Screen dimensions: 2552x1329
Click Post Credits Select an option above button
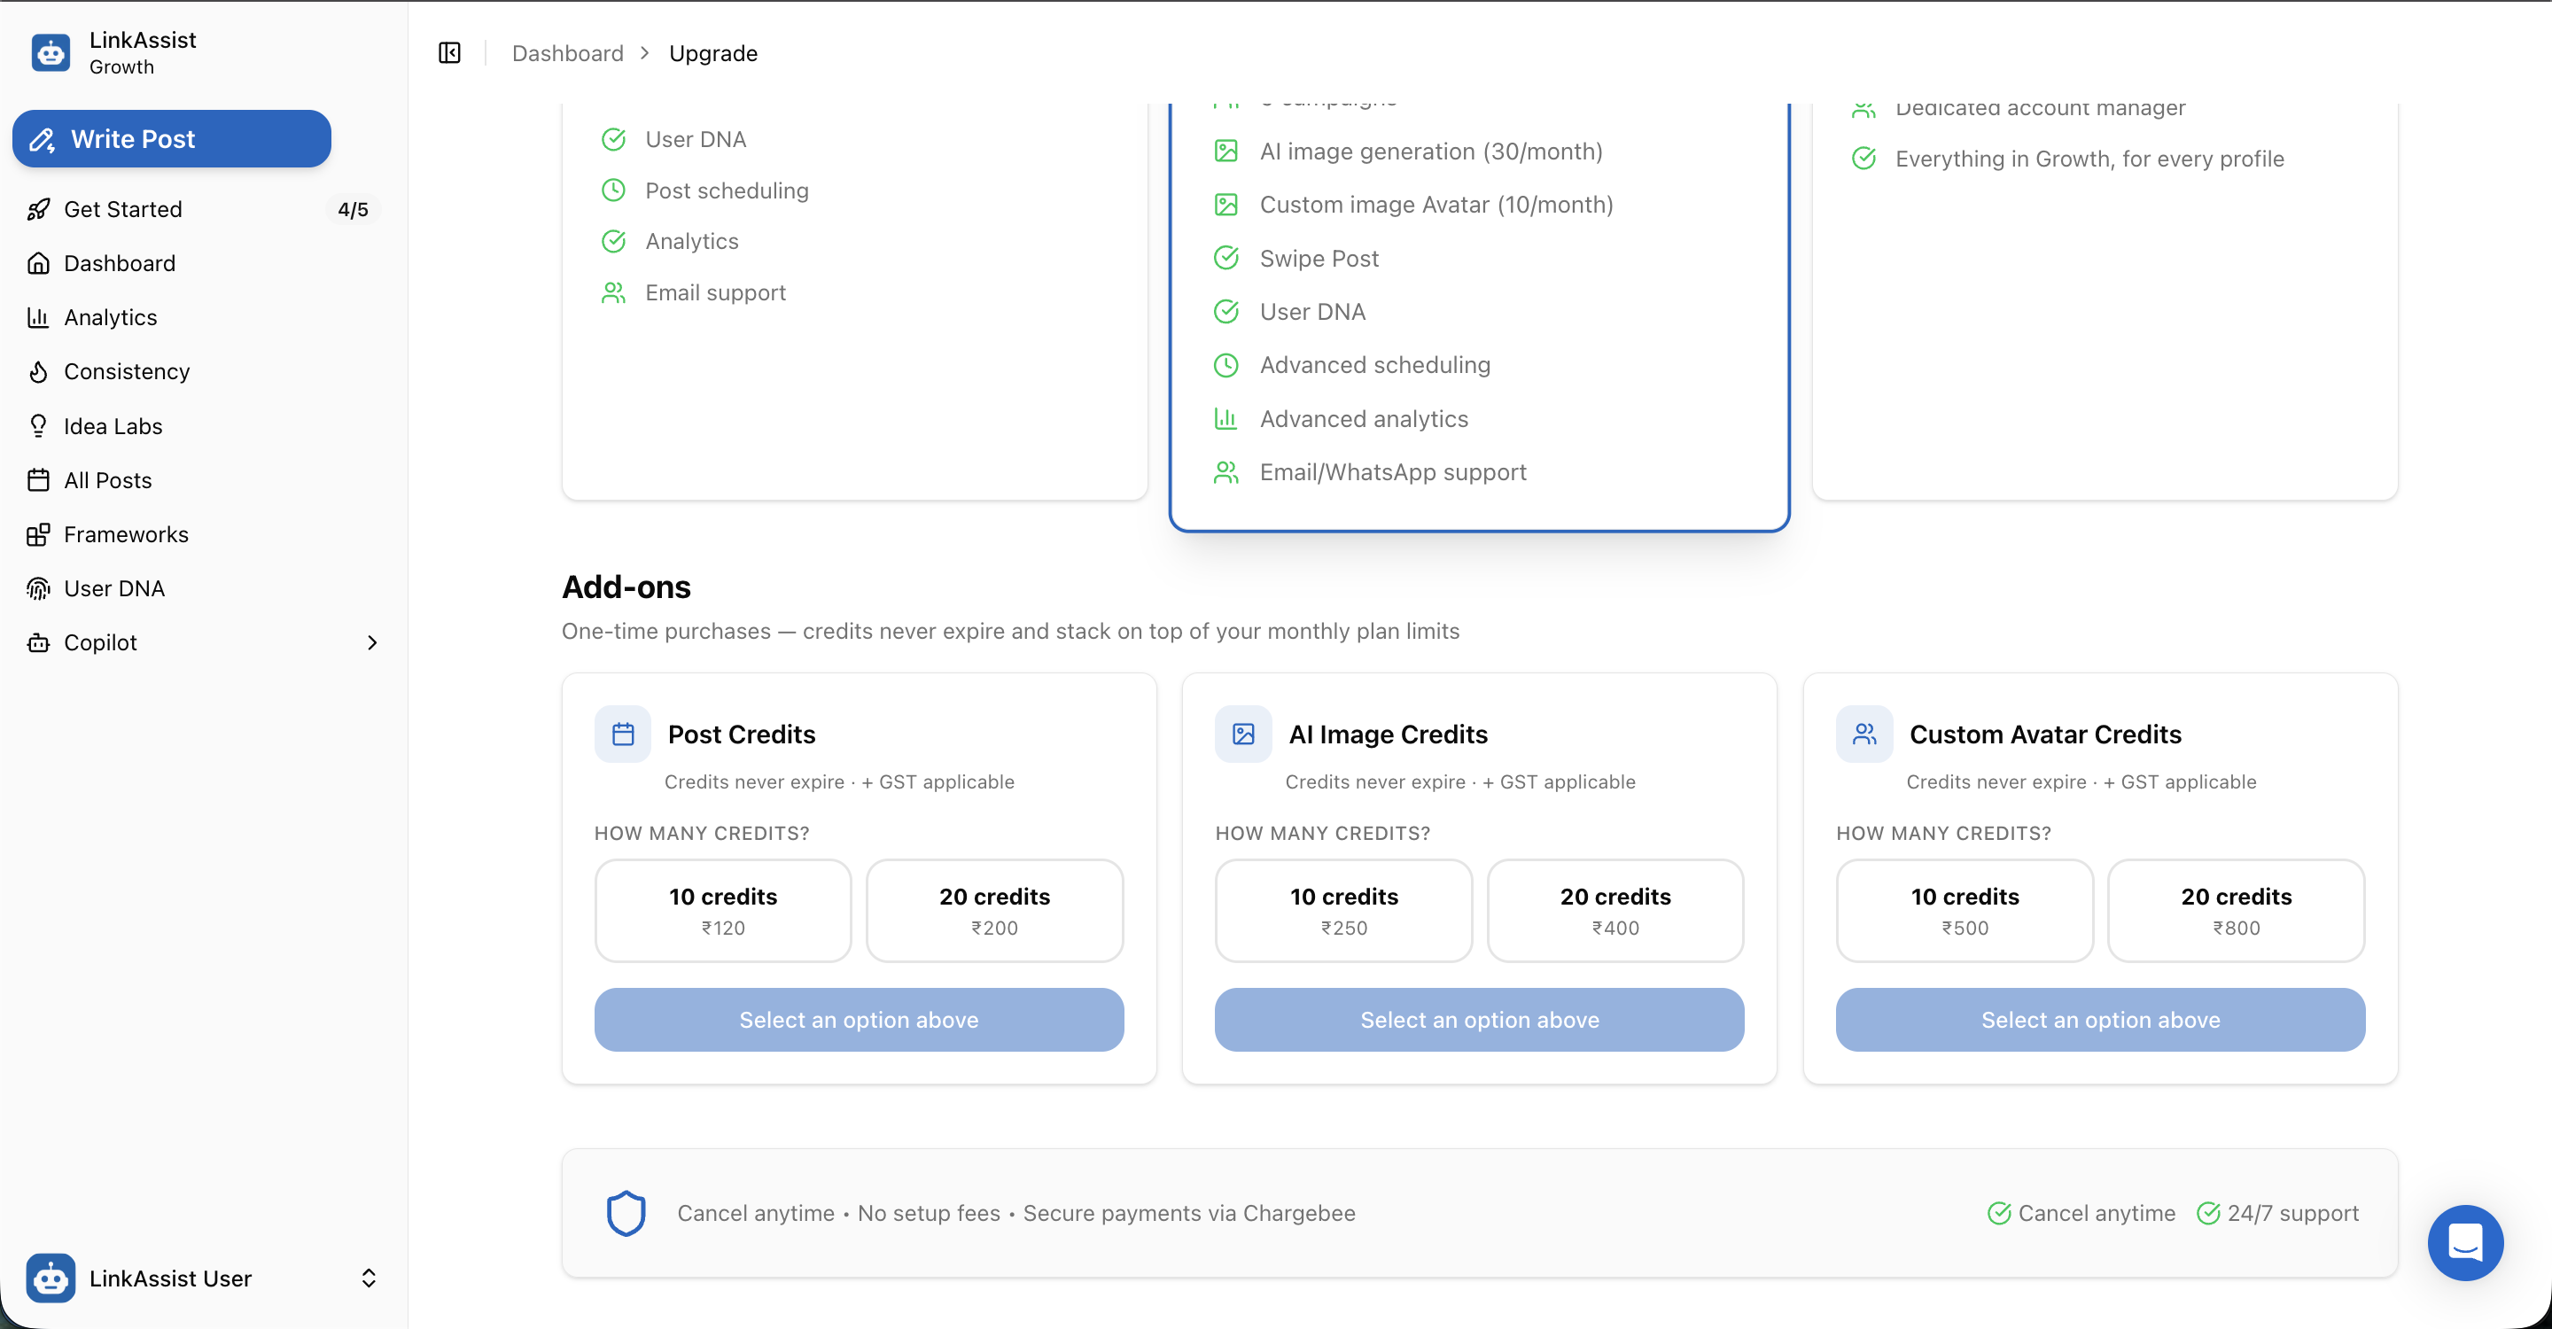tap(859, 1019)
